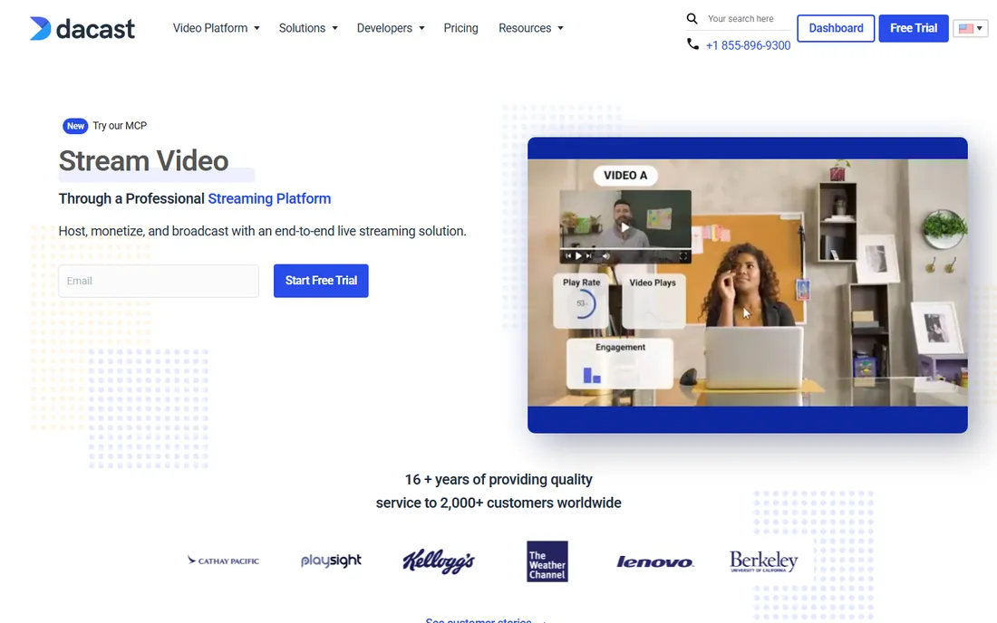Image resolution: width=997 pixels, height=623 pixels.
Task: Call the +1 855-896-9300 link
Action: (x=748, y=45)
